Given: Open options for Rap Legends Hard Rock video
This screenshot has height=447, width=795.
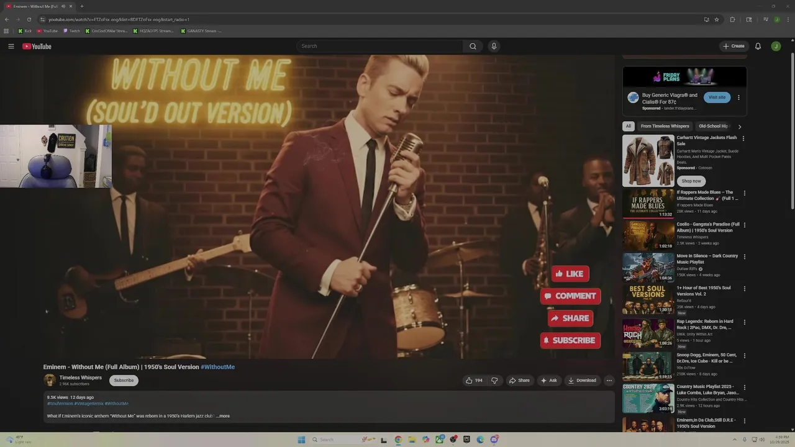Looking at the screenshot, I should [x=744, y=322].
